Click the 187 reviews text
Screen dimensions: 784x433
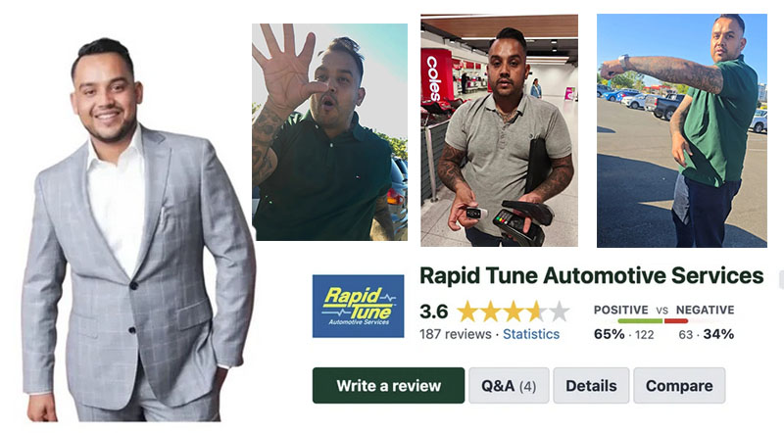tap(456, 334)
